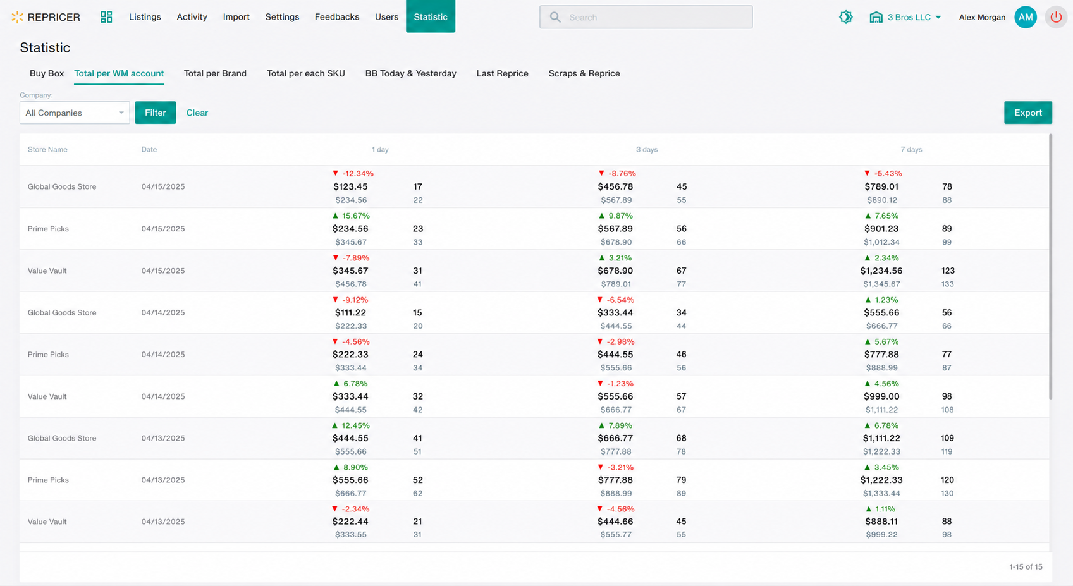Click the 1 day column header
1073x586 pixels.
point(380,150)
